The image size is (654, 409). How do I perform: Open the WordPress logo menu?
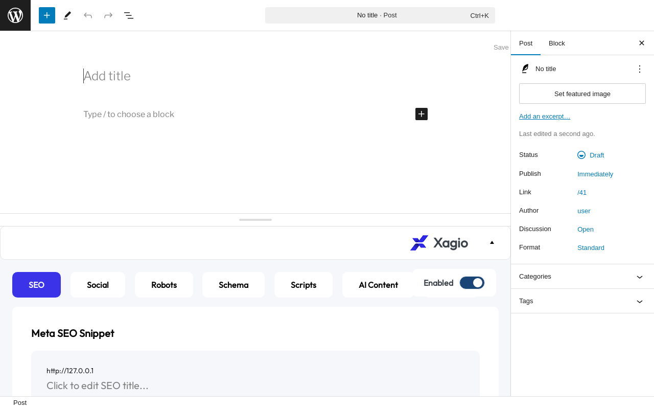15,15
